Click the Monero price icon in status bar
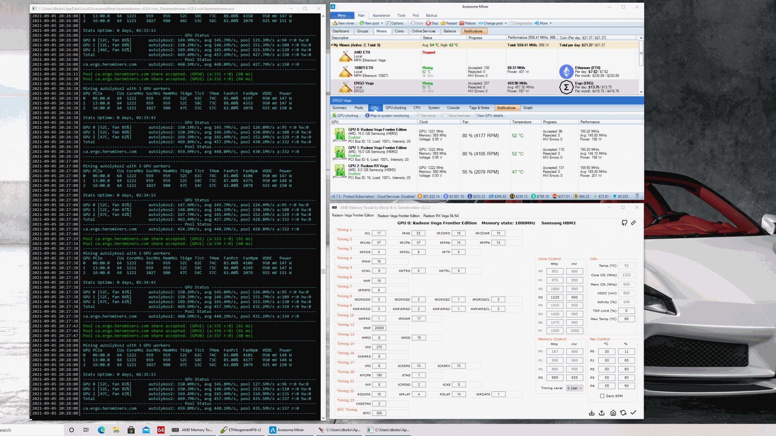Screen dimensions: 776x436 [x=555, y=196]
